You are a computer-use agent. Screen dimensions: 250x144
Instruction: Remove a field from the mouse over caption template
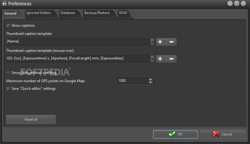pos(172,59)
